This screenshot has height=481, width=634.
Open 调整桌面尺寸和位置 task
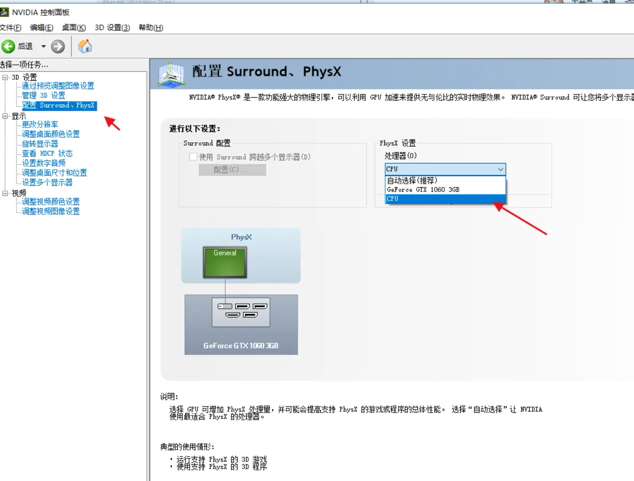coord(55,173)
